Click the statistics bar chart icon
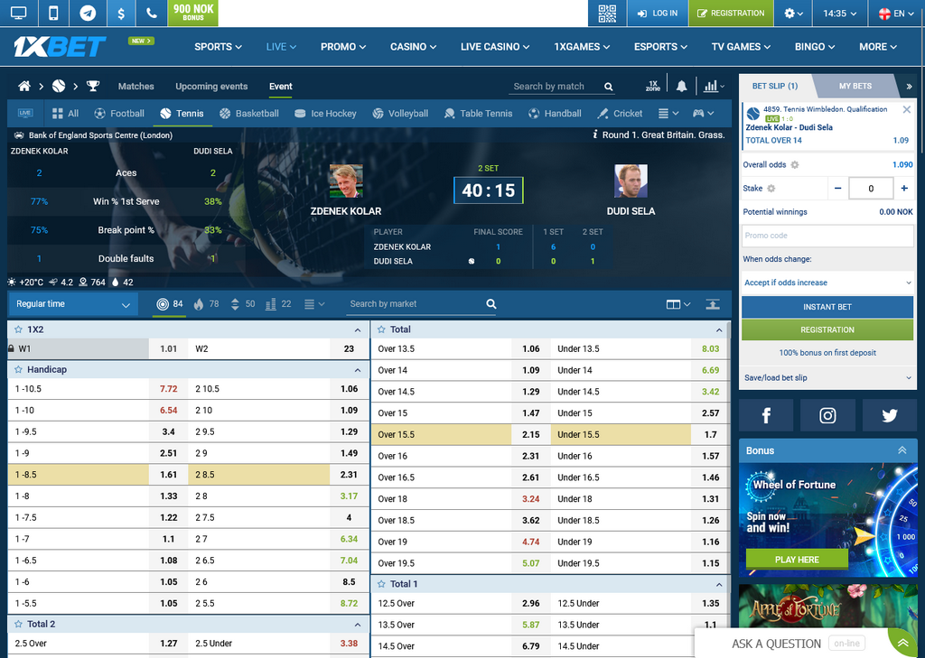 tap(711, 87)
